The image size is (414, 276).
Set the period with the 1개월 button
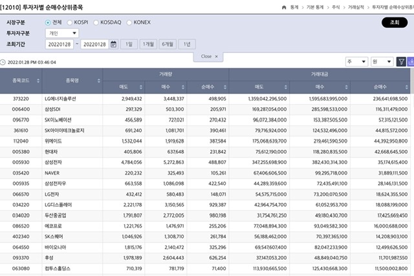click(x=149, y=44)
